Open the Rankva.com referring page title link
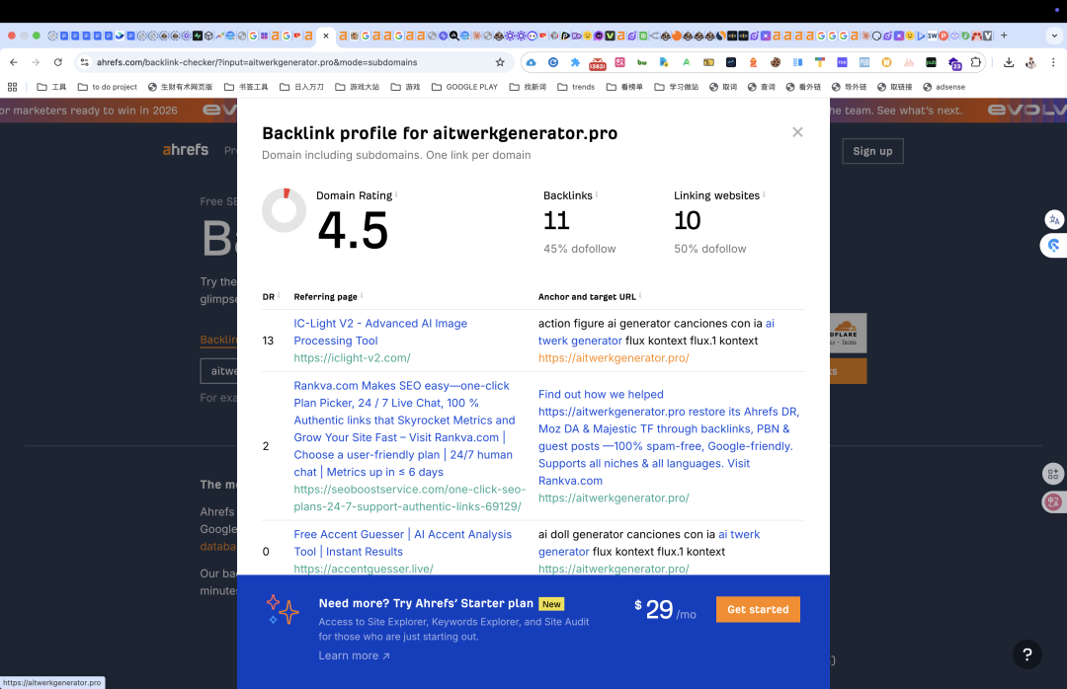Image resolution: width=1067 pixels, height=689 pixels. (x=404, y=428)
